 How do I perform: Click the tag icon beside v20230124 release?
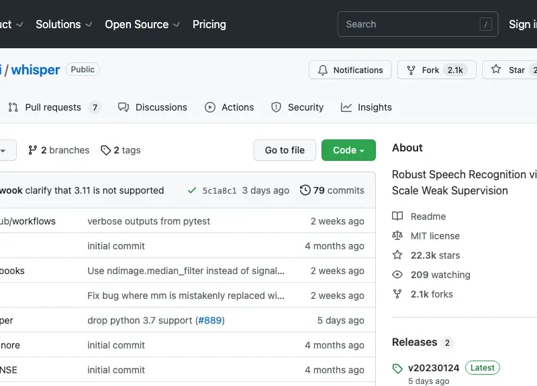coord(397,369)
